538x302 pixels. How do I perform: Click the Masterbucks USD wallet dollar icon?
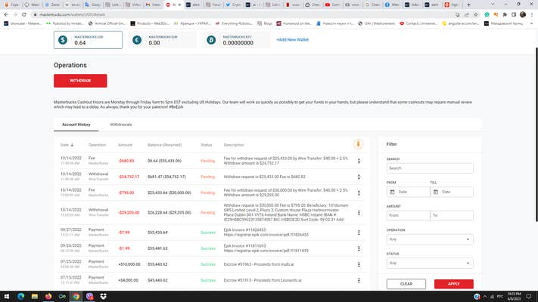(64, 40)
